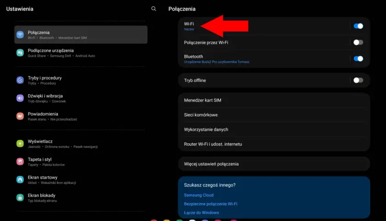Follow Bezpieczne połączenie Wi-Fi link
The height and width of the screenshot is (221, 386).
pyautogui.click(x=210, y=204)
